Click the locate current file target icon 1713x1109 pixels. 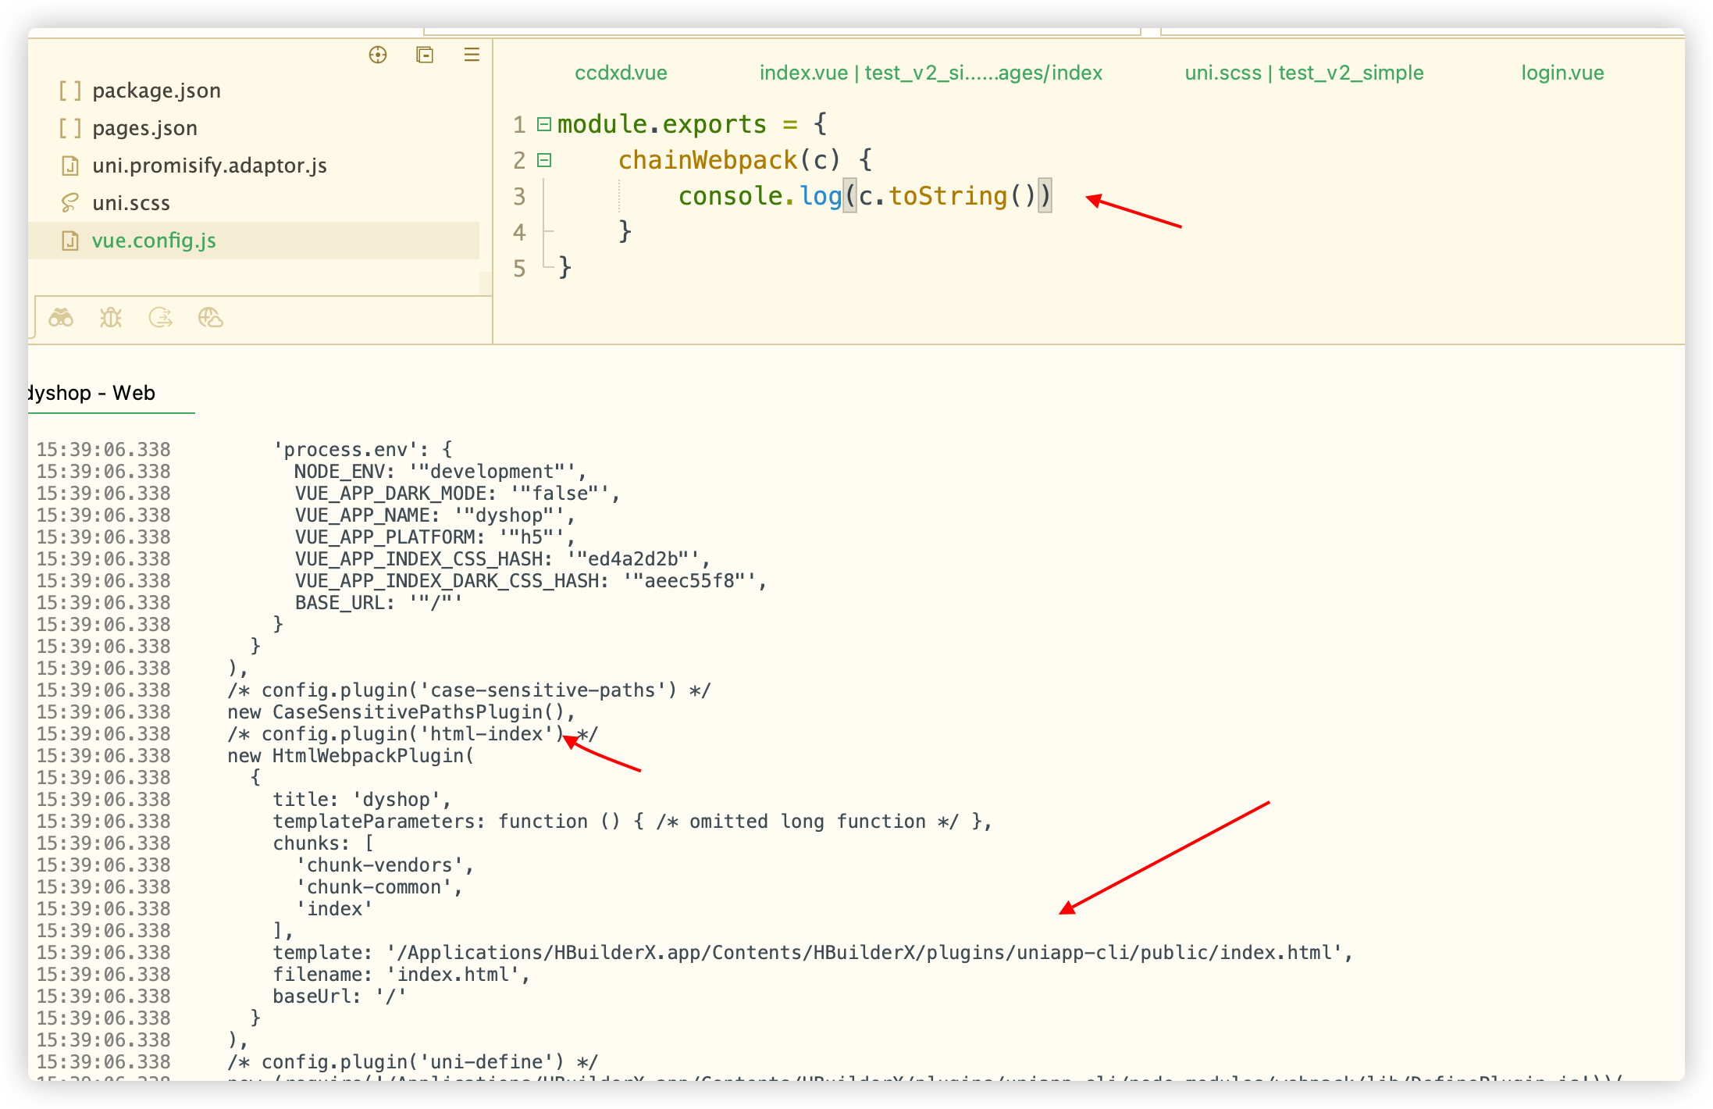378,55
